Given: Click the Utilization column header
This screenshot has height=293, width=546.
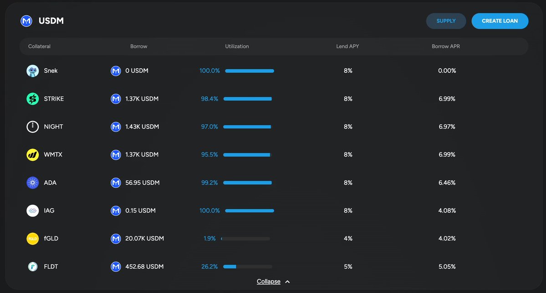Looking at the screenshot, I should click(237, 46).
